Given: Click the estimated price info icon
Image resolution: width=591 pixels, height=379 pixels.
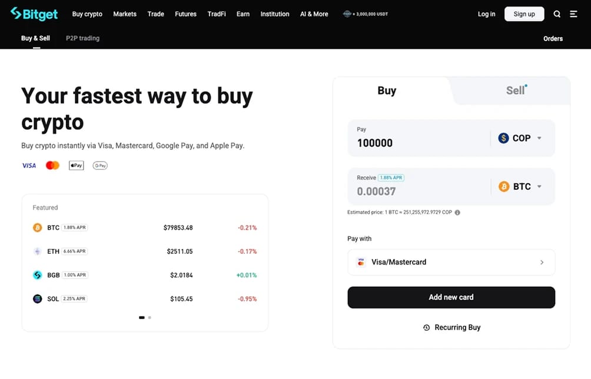Looking at the screenshot, I should point(457,213).
